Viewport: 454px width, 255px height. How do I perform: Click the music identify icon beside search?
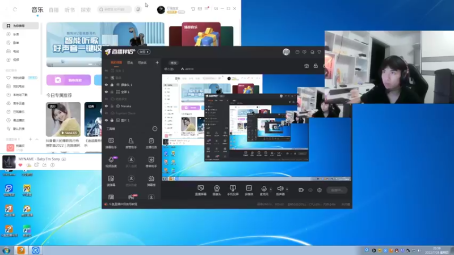tap(138, 9)
